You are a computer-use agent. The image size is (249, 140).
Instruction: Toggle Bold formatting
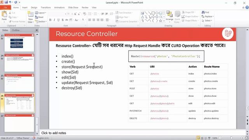(50, 20)
